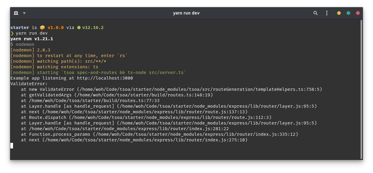Viewport: 373px width, 173px height.
Task: Select the yarn run dev window title
Action: [186, 13]
